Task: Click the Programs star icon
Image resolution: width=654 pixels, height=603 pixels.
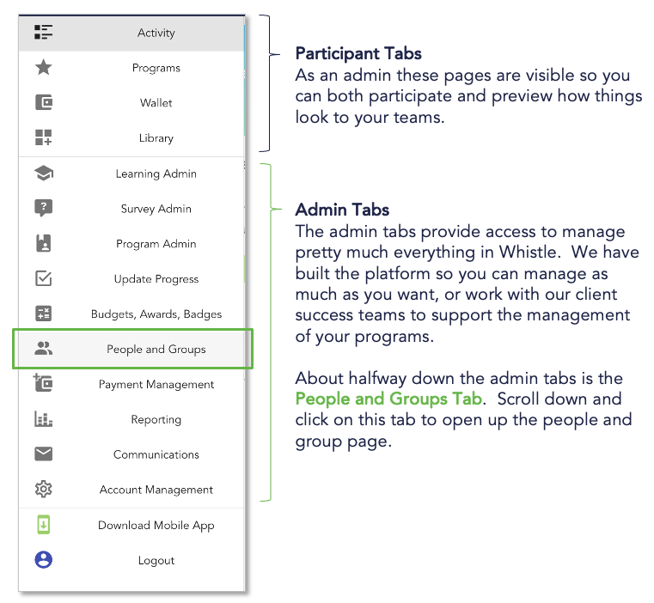Action: pos(43,67)
